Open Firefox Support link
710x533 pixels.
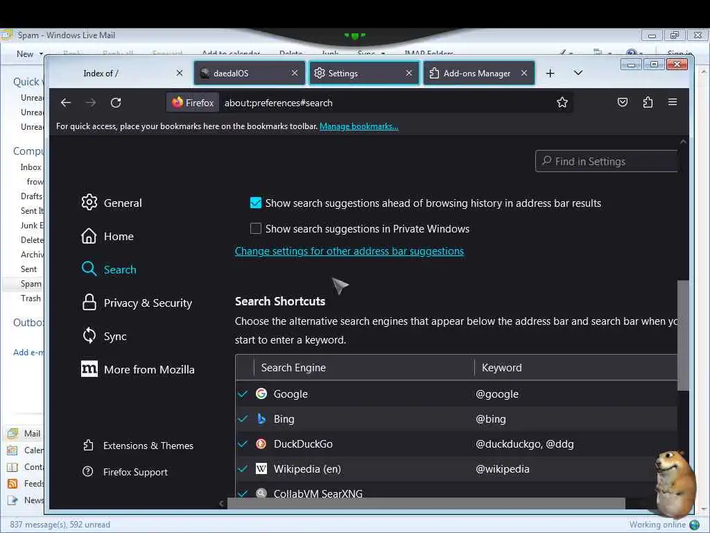pyautogui.click(x=125, y=472)
